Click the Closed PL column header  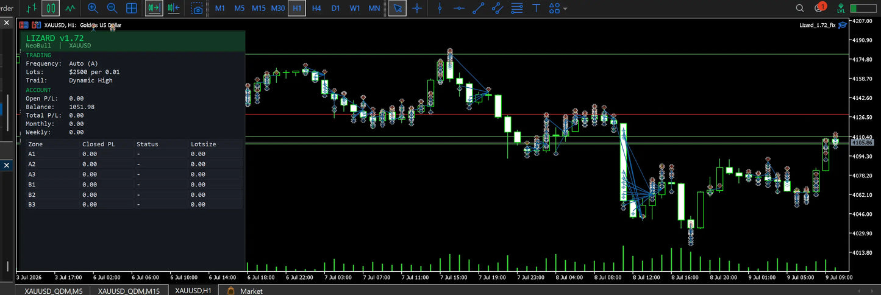point(99,144)
